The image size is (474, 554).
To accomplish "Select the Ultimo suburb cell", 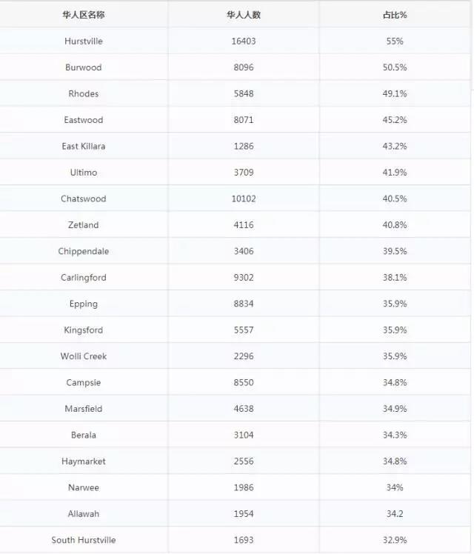I will (84, 172).
